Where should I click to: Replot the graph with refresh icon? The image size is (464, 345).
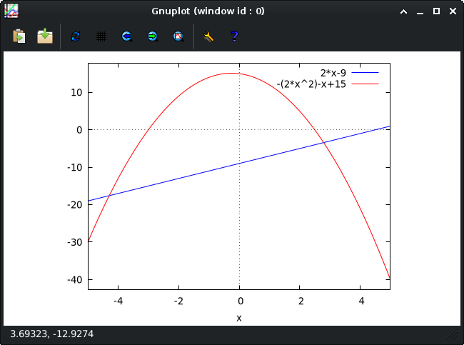point(76,36)
